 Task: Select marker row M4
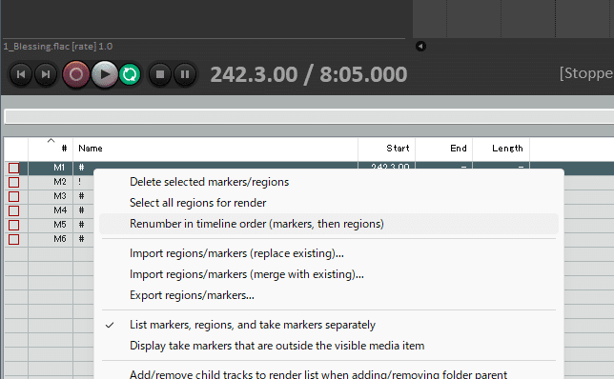click(49, 210)
